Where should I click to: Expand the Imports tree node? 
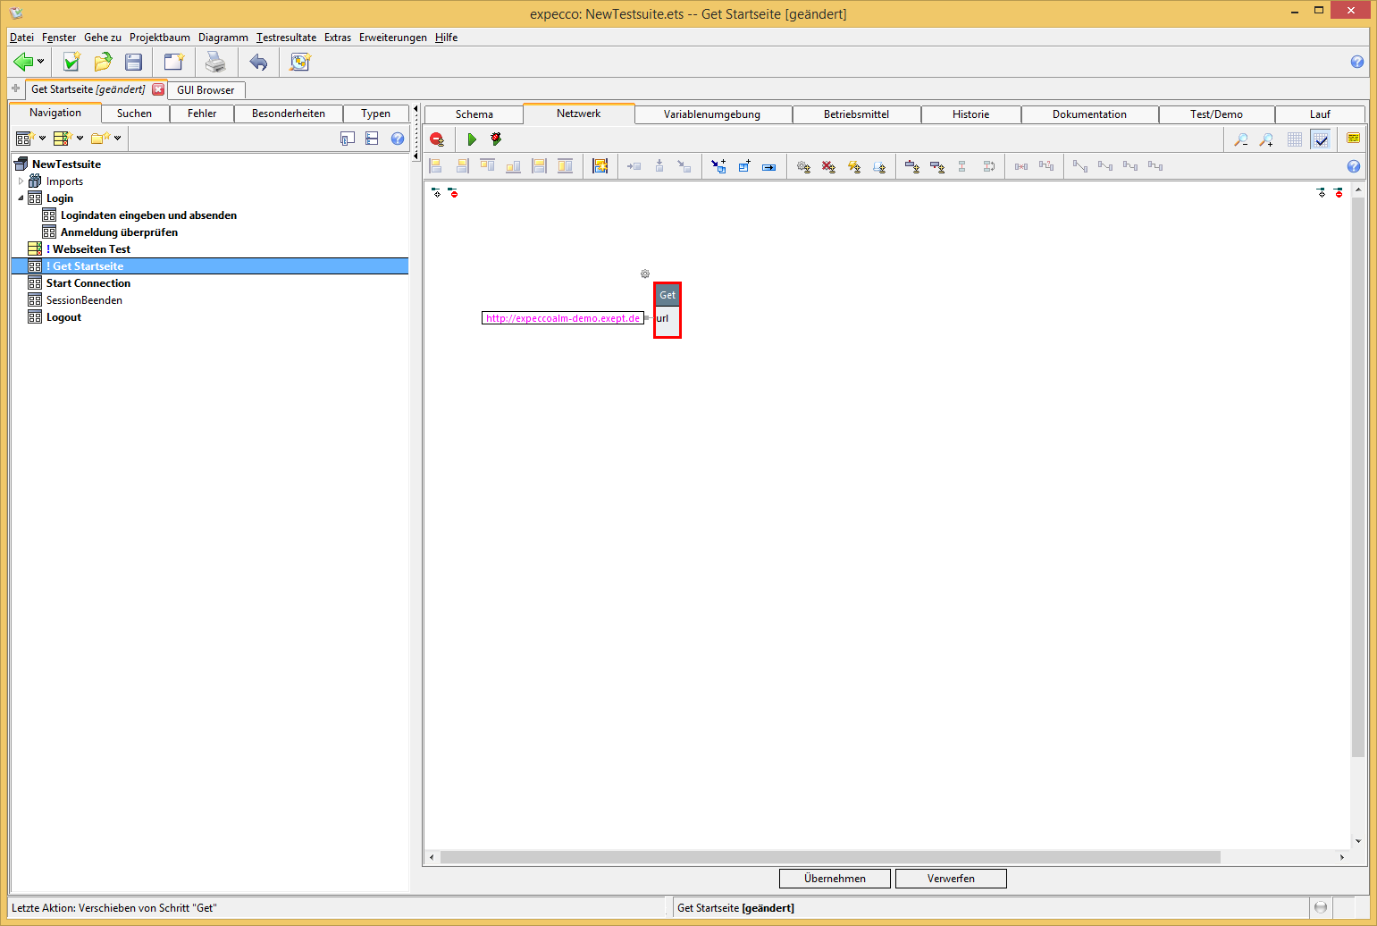21,181
